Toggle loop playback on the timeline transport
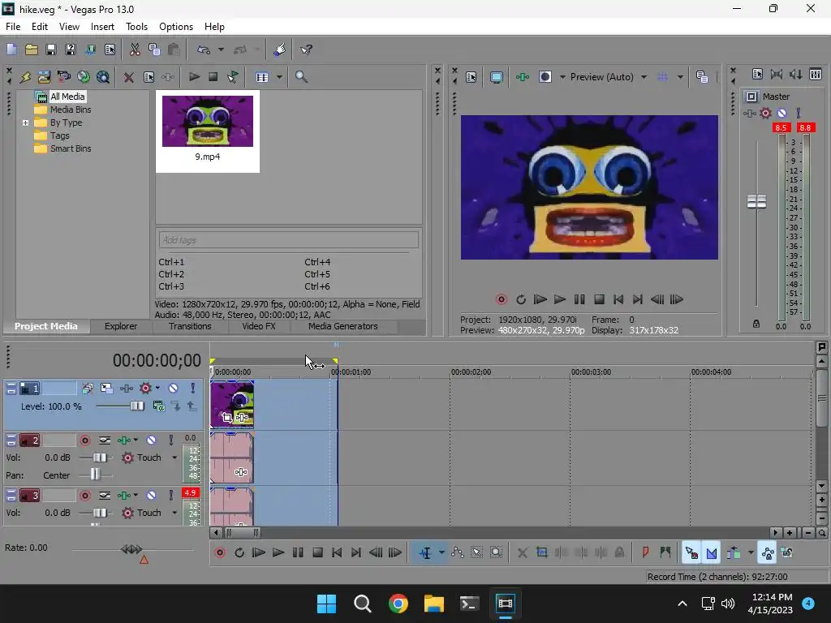This screenshot has width=831, height=623. [x=239, y=553]
